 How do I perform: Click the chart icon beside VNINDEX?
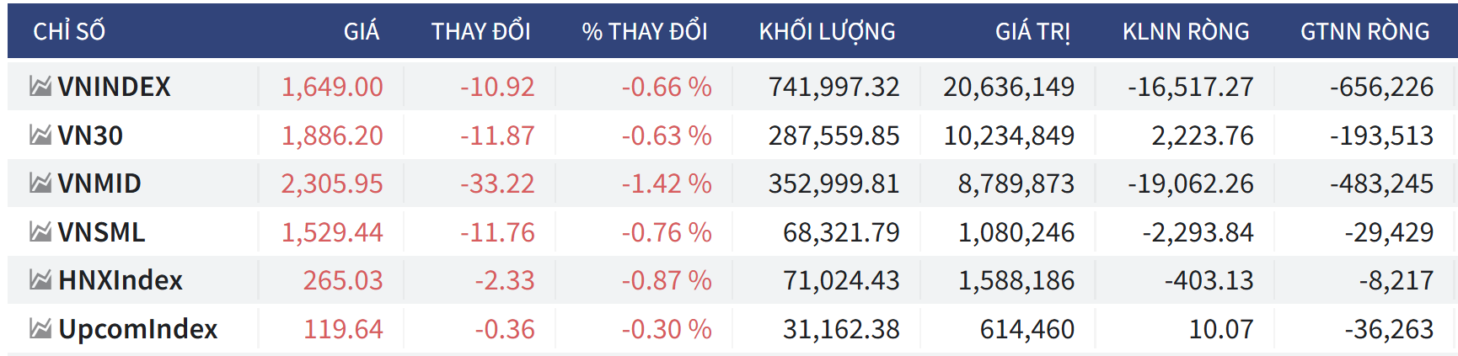[x=40, y=86]
